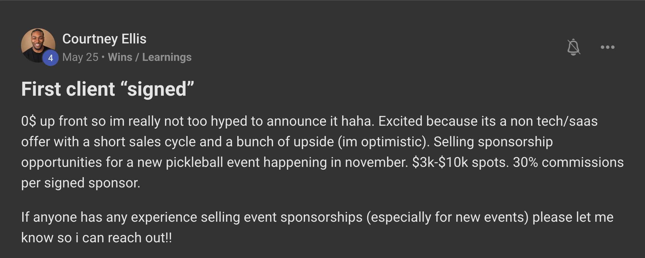
Task: Click the "(especially for new events)" phrase
Action: point(447,217)
